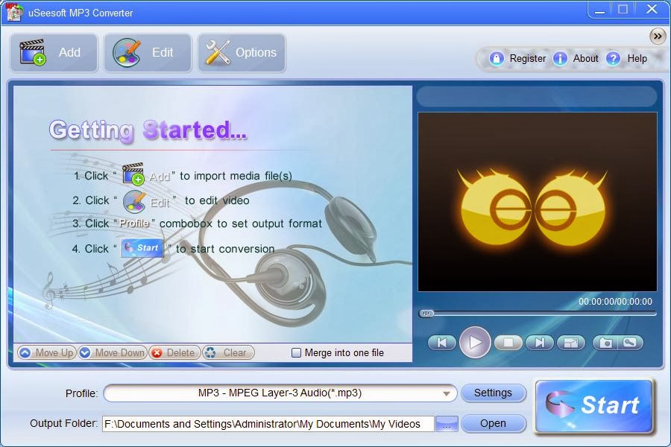Open the Edit video tool

pyautogui.click(x=147, y=52)
